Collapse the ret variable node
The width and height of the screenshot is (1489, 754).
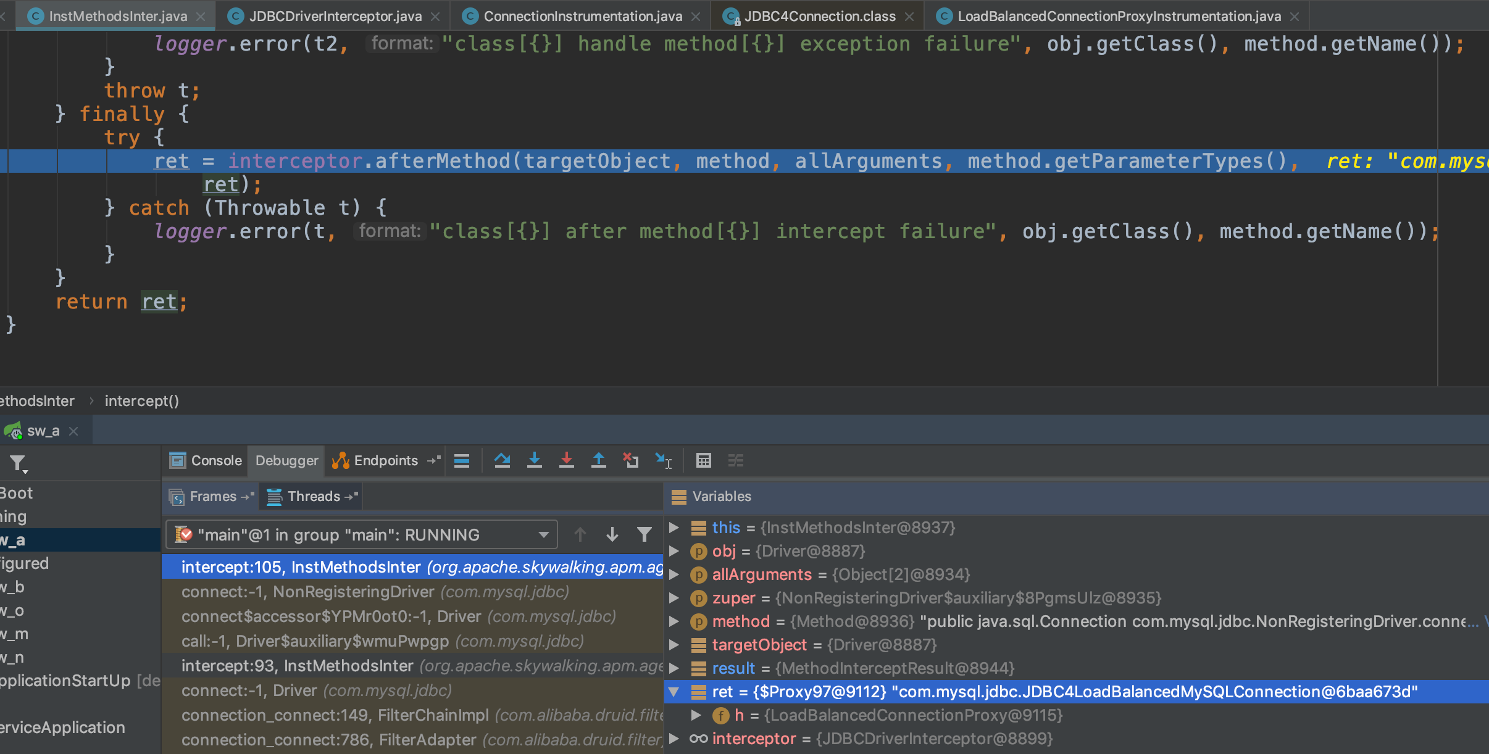tap(674, 692)
